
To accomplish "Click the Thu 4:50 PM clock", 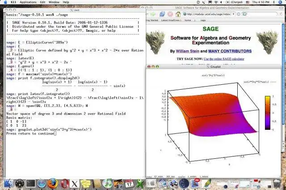I will (x=261, y=2).
